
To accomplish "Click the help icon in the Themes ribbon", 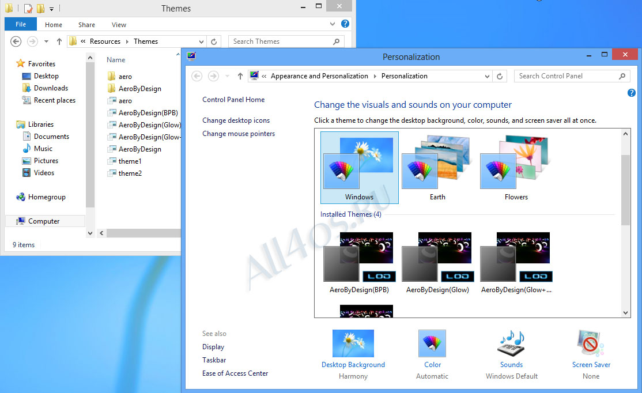I will (345, 24).
